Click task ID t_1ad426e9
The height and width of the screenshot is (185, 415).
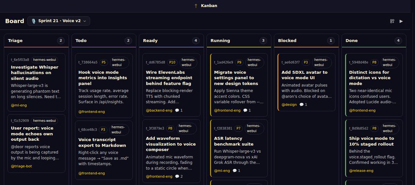pos(223,62)
